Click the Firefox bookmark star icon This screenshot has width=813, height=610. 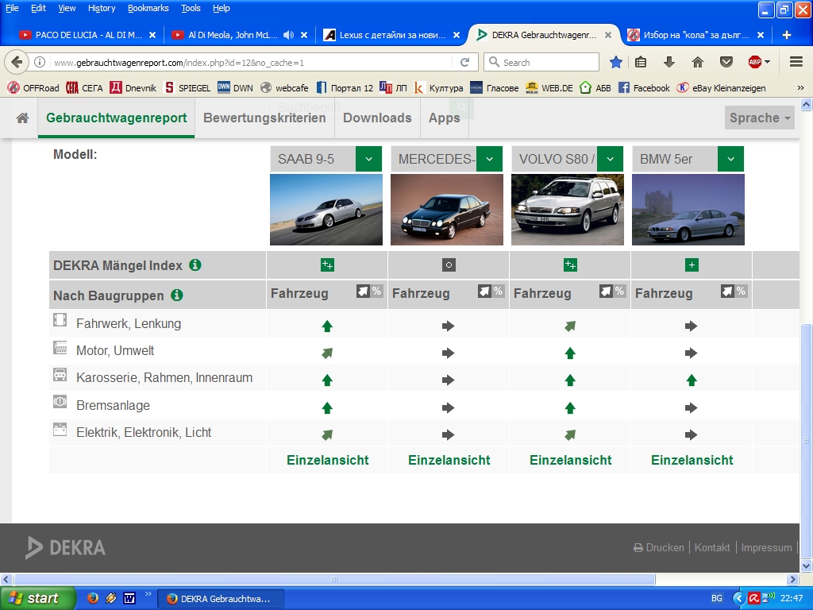click(x=616, y=62)
